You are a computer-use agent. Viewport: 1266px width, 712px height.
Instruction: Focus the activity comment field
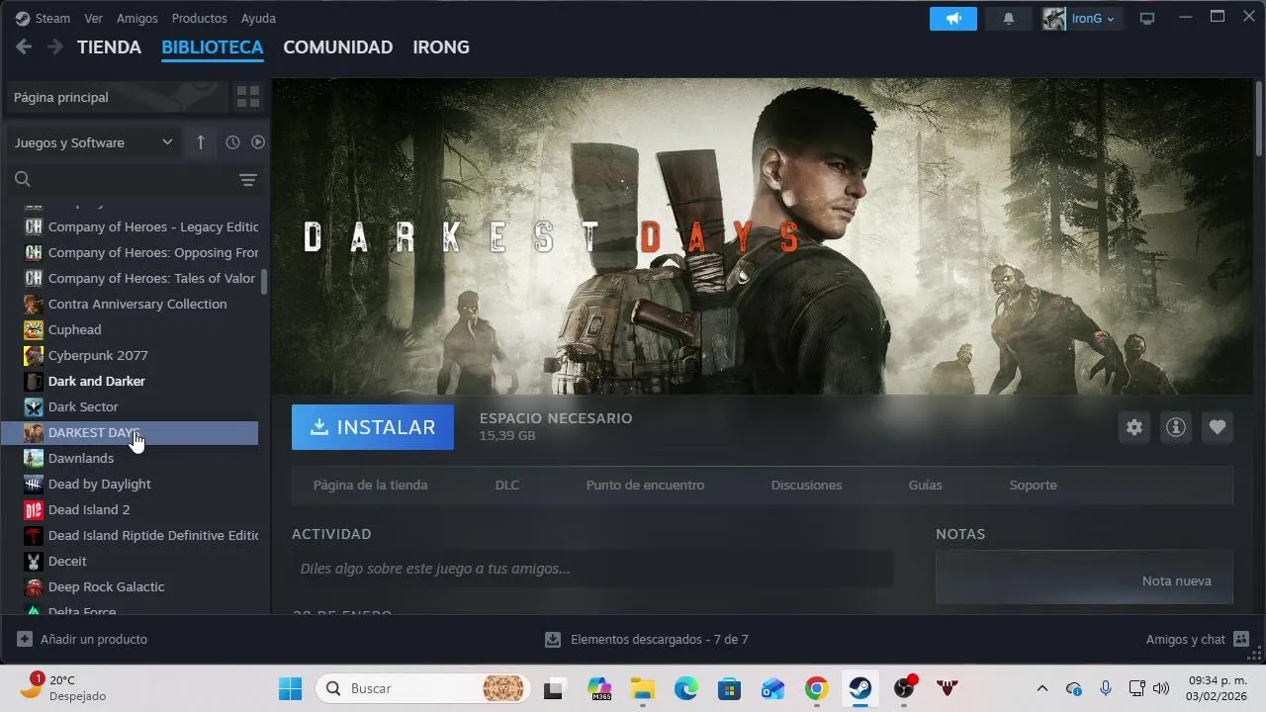pos(591,569)
